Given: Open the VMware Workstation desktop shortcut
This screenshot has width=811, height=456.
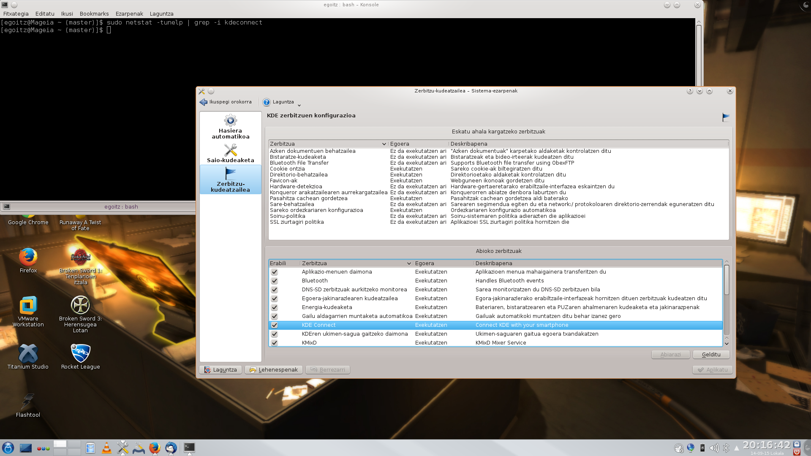Looking at the screenshot, I should click(x=28, y=312).
